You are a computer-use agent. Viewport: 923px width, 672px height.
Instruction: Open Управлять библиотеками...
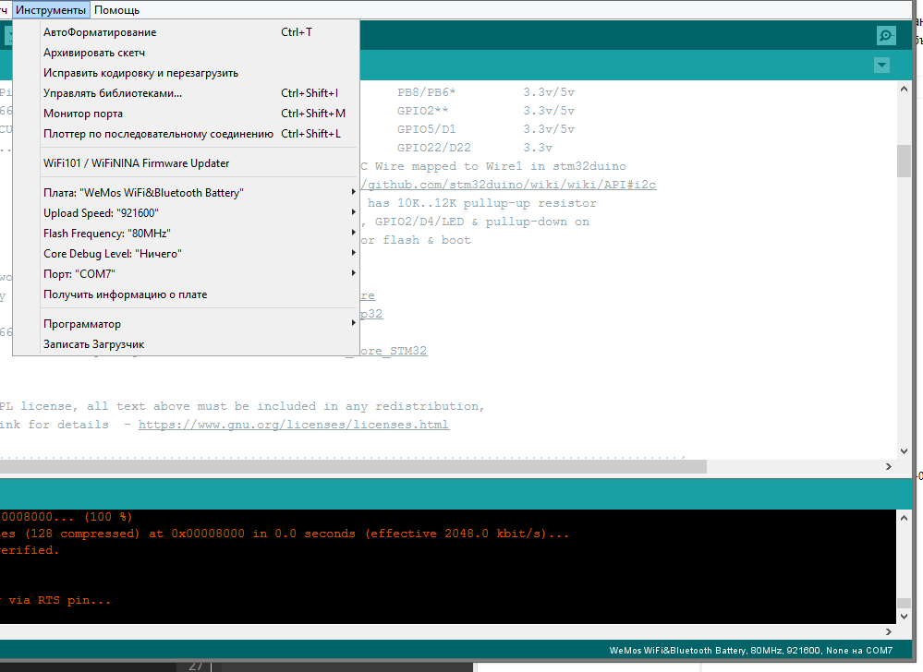(x=186, y=93)
